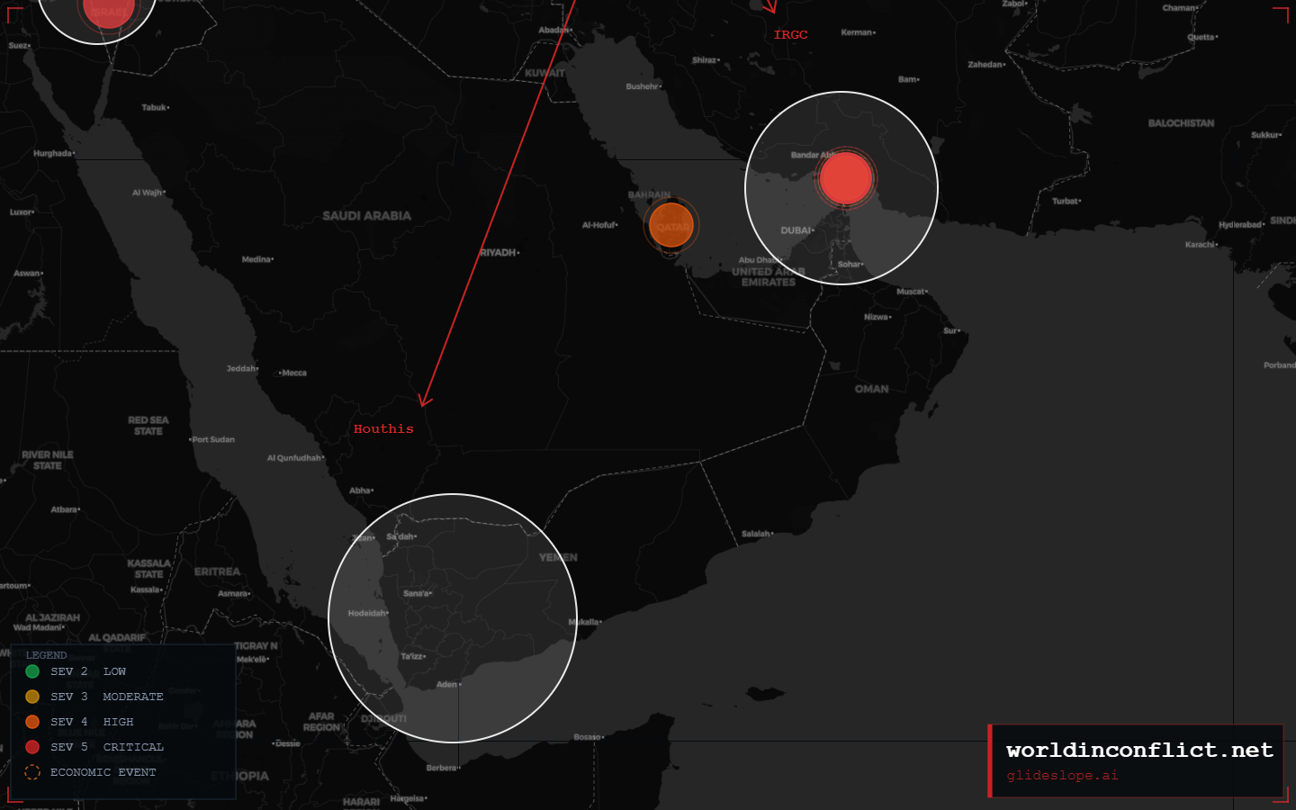This screenshot has width=1296, height=810.
Task: Click the red critical marker near Bandar Abbas
Action: coord(845,178)
